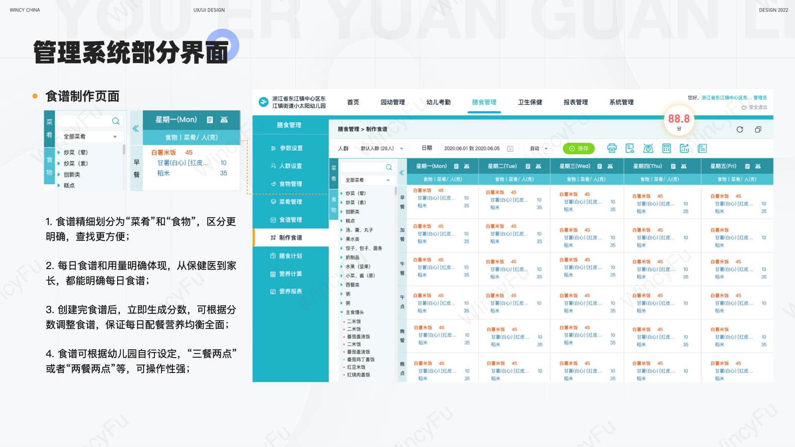
Task: Open the 全部菜肴 dropdown in the dish panel
Action: tap(367, 180)
